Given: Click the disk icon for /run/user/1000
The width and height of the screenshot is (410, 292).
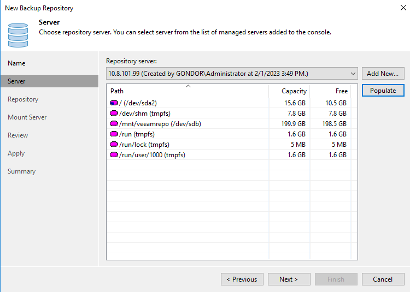Looking at the screenshot, I should click(x=114, y=155).
